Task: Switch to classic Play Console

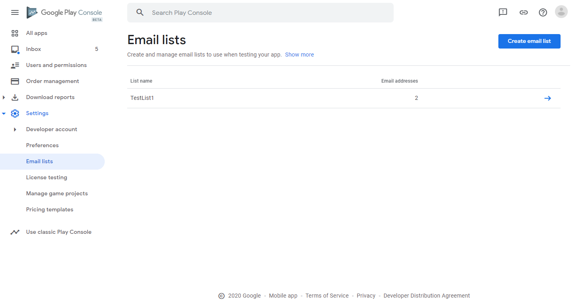Action: click(59, 232)
